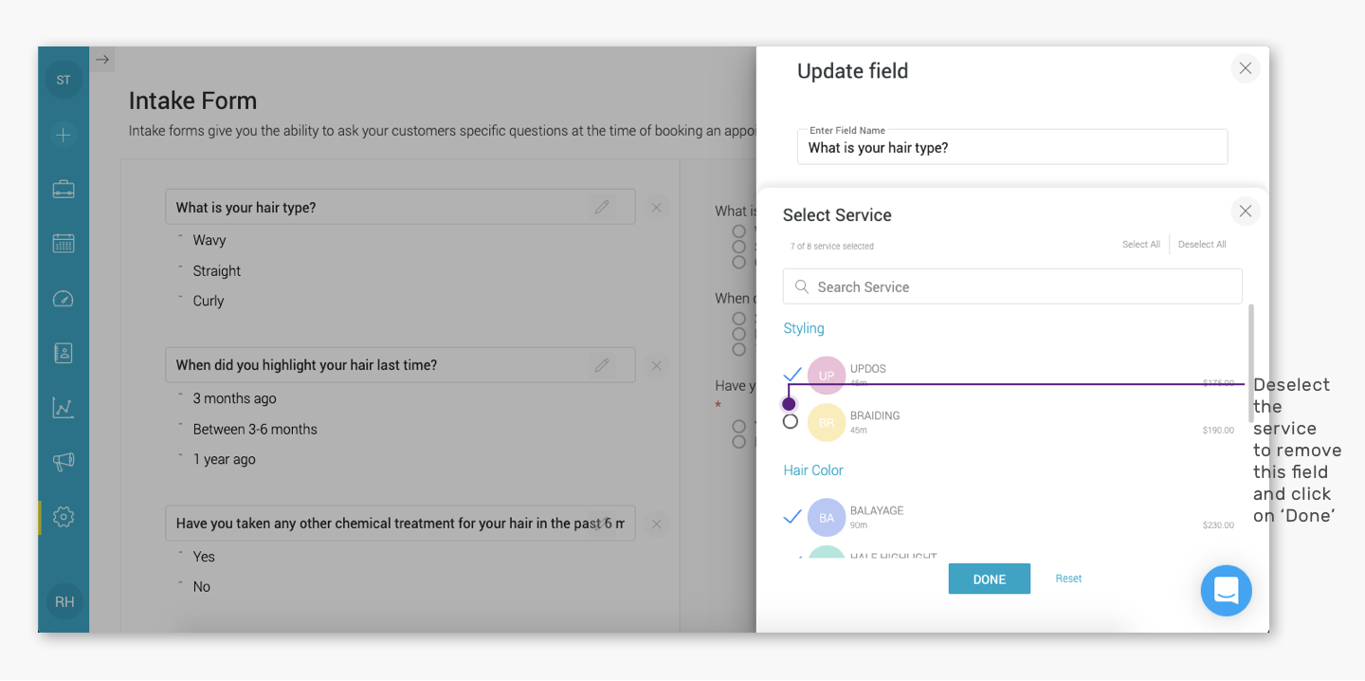Close the Select Service dialog
This screenshot has height=681, width=1365.
(x=1246, y=212)
